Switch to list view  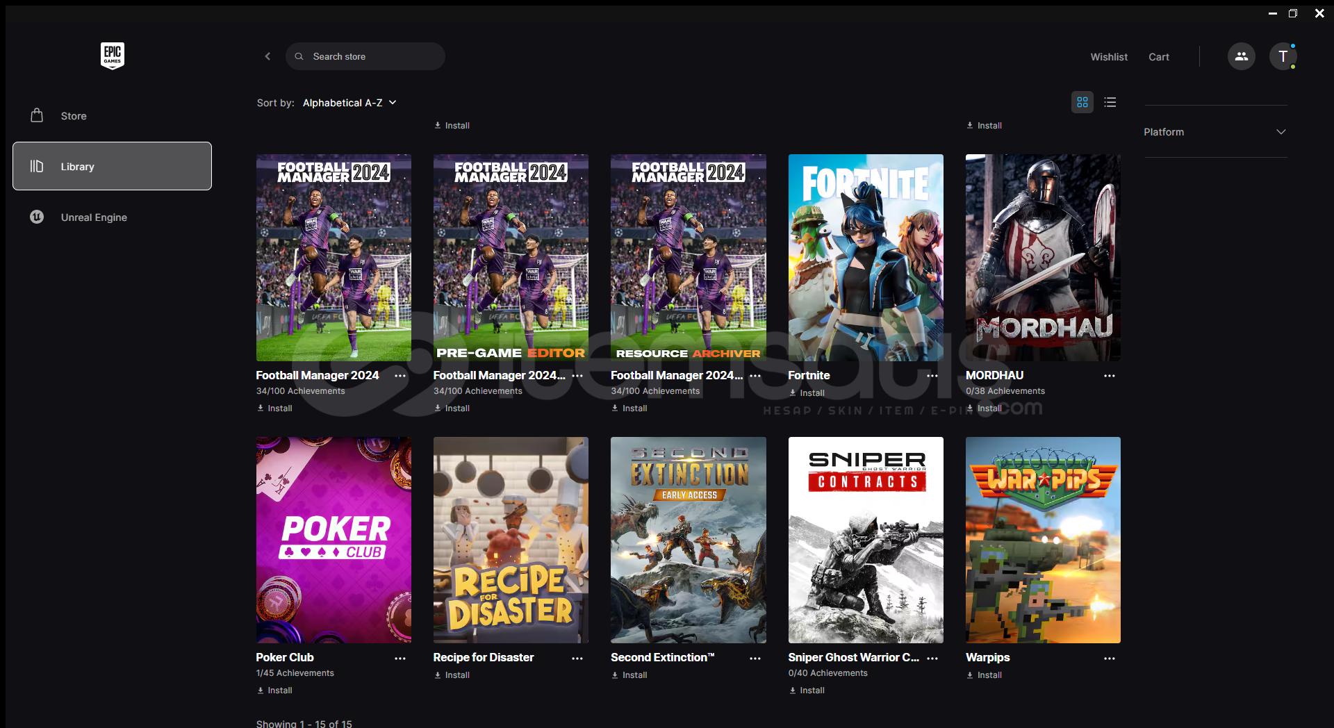pos(1110,102)
